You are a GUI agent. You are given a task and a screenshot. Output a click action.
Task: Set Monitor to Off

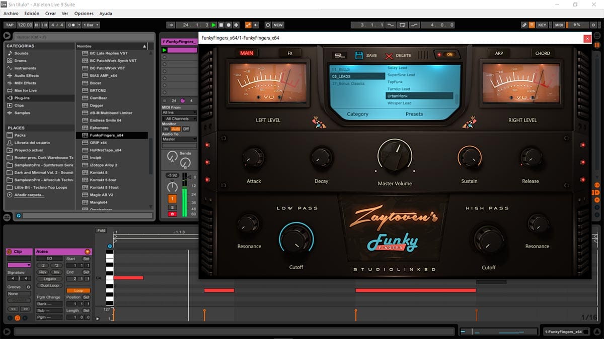(186, 129)
